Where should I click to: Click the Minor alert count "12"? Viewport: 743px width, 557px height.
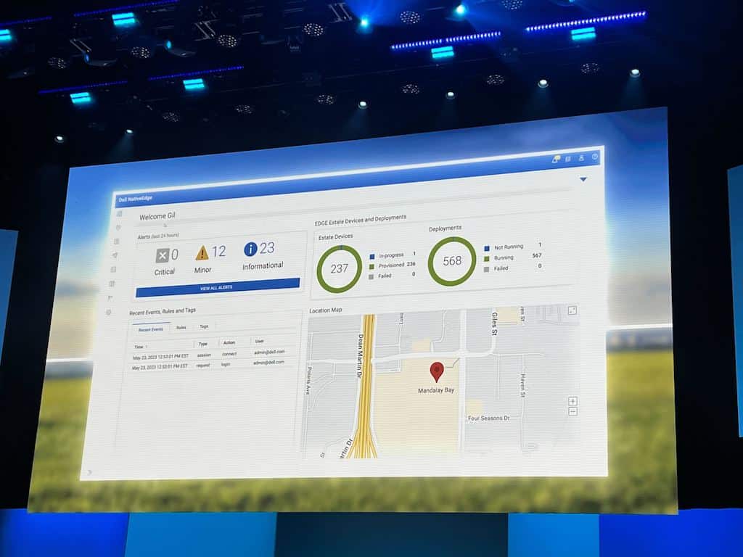tap(219, 252)
